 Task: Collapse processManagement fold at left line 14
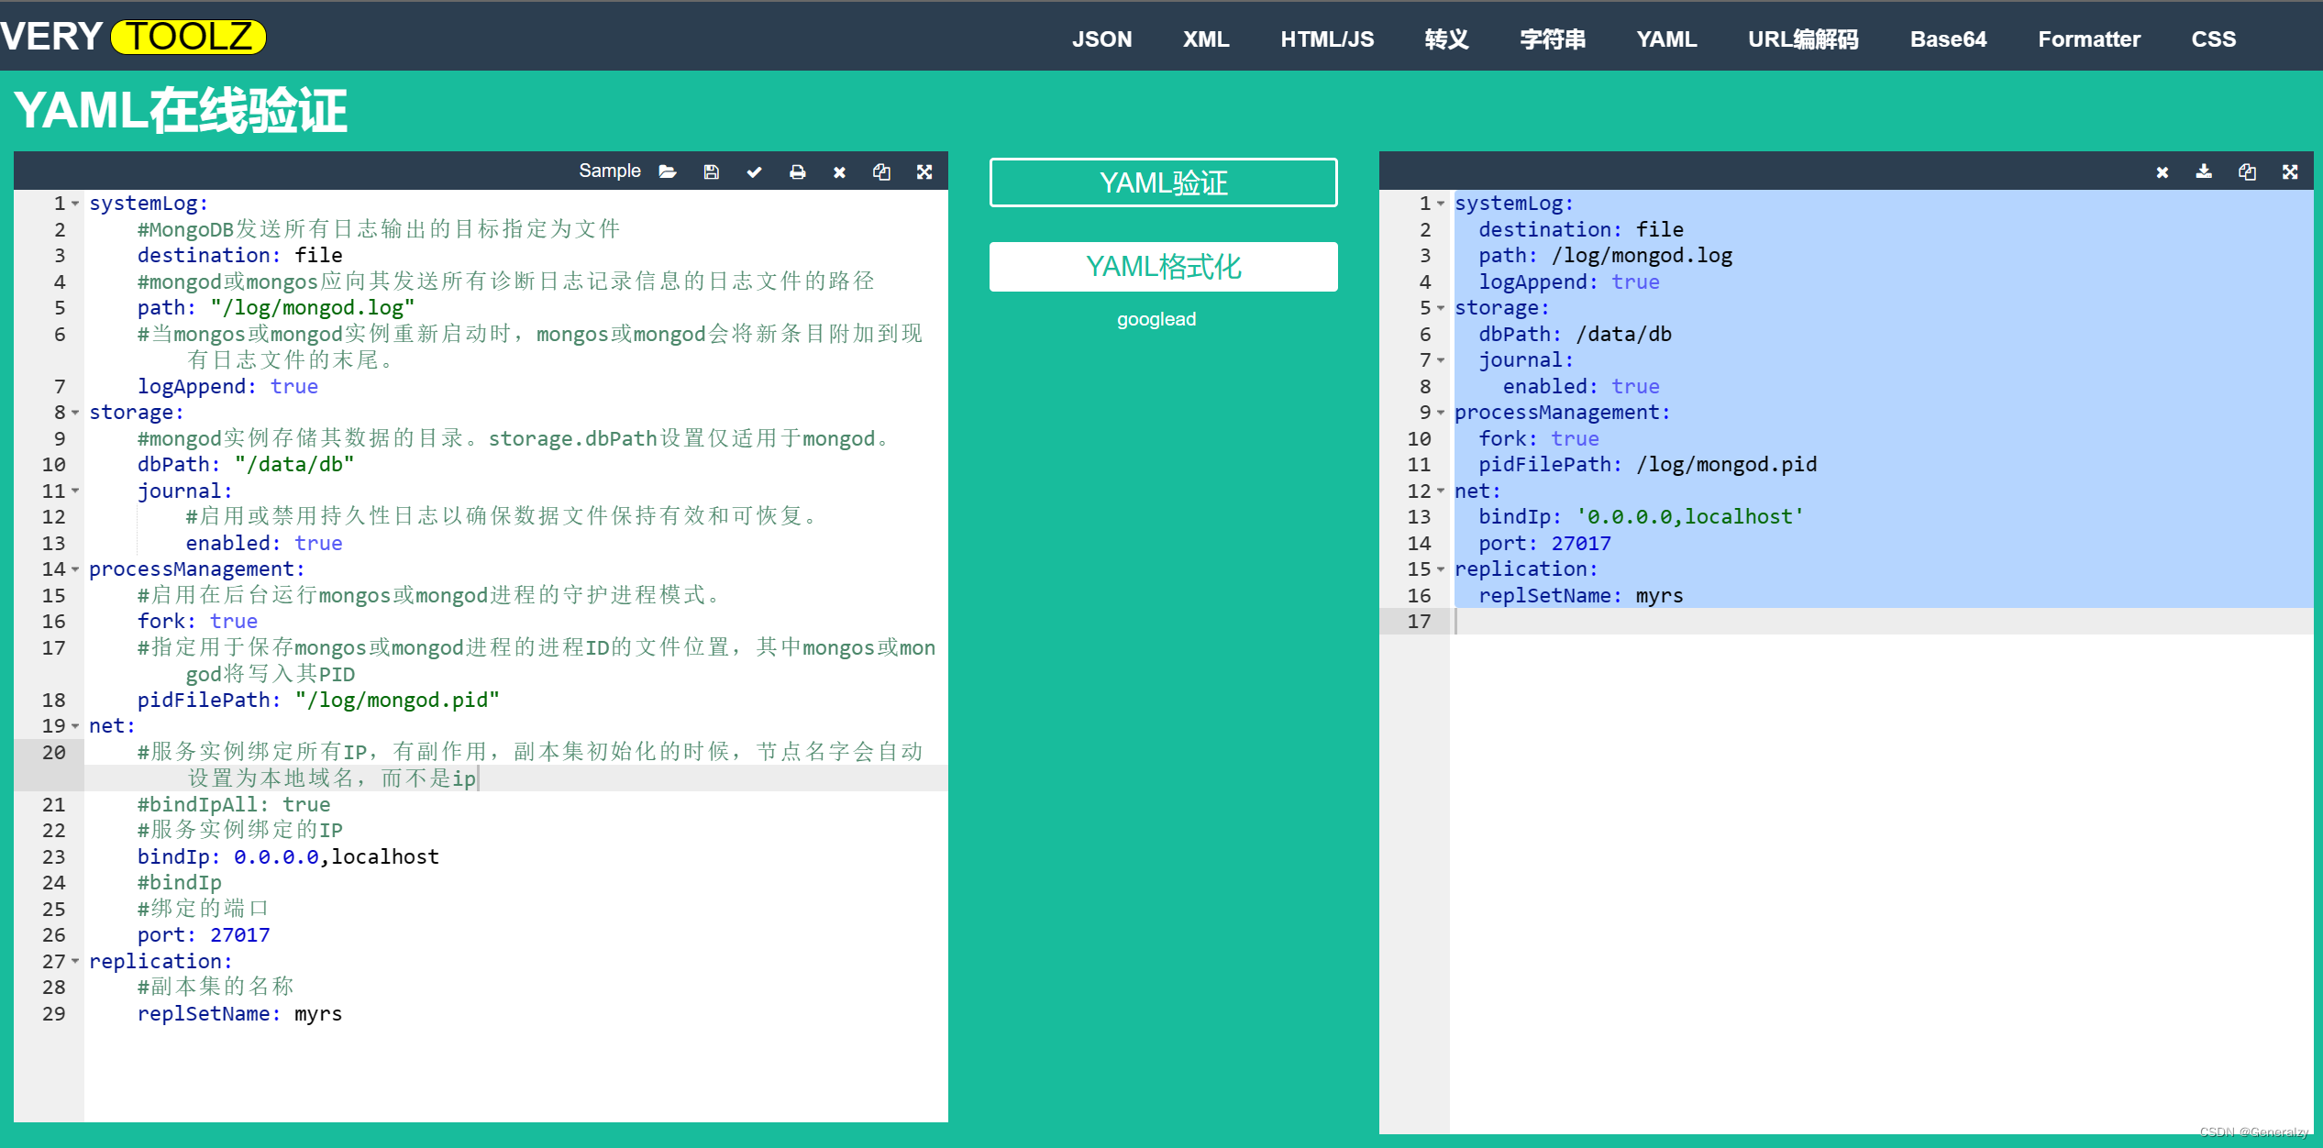75,569
